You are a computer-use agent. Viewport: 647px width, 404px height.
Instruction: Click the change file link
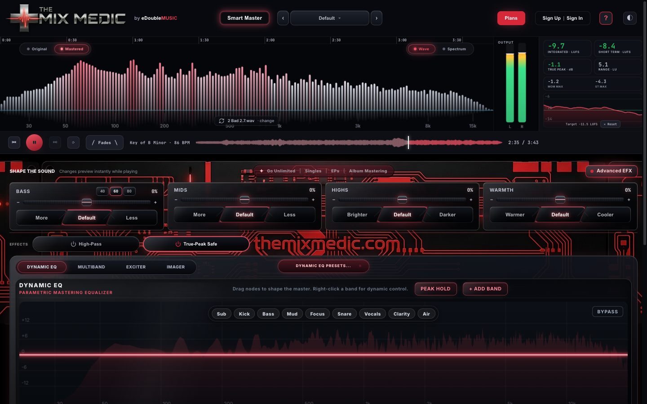point(267,121)
